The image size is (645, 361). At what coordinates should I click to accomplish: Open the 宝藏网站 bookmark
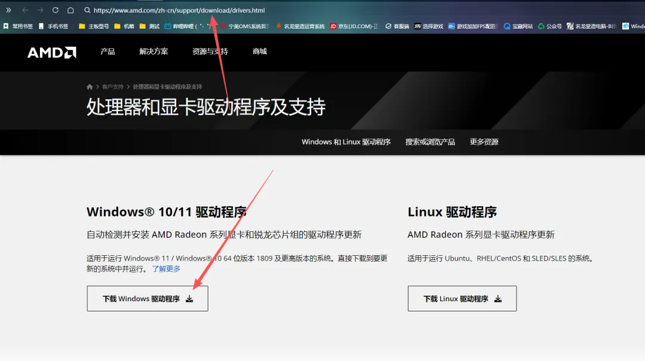pyautogui.click(x=518, y=26)
